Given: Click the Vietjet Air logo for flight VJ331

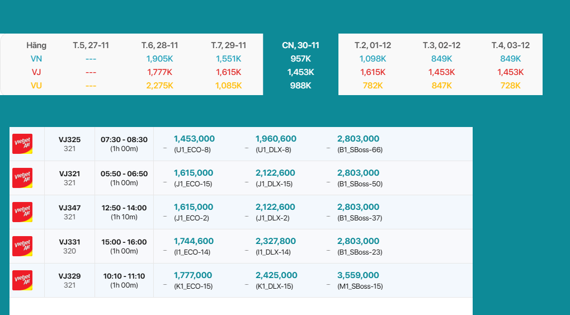Looking at the screenshot, I should pyautogui.click(x=22, y=246).
